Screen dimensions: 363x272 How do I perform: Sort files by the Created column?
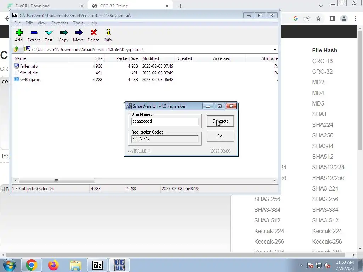[193, 58]
